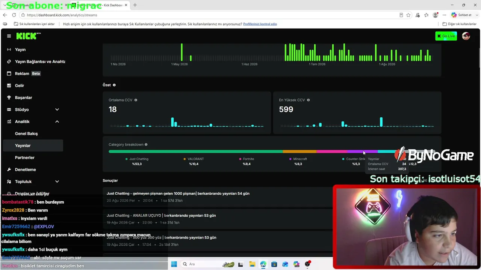Click the orange VALORANT bar segment
Viewport: 481px width, 270px height.
click(x=300, y=151)
